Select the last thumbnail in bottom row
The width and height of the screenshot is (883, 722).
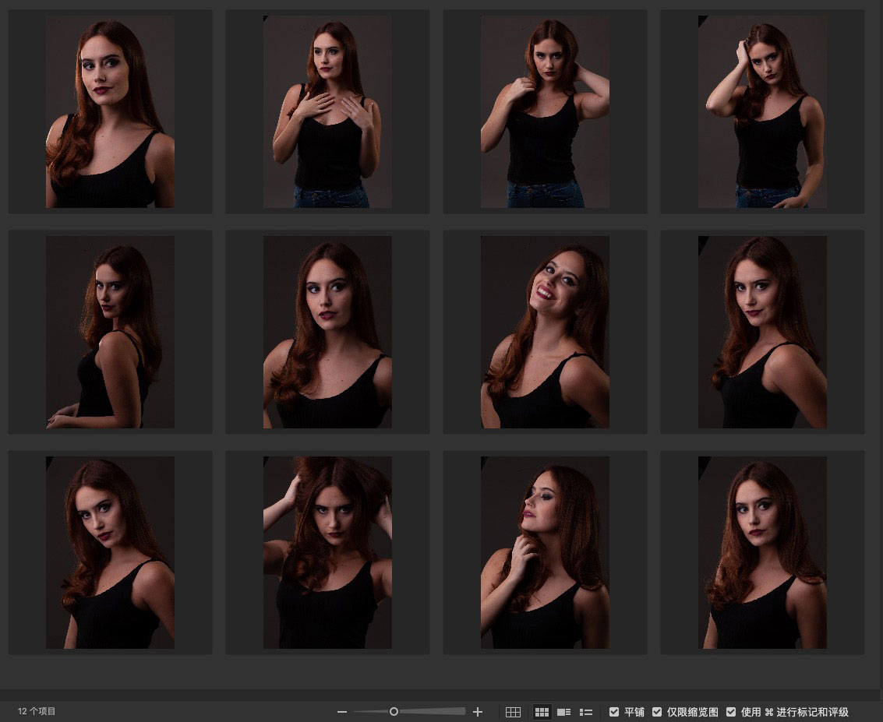pos(762,552)
